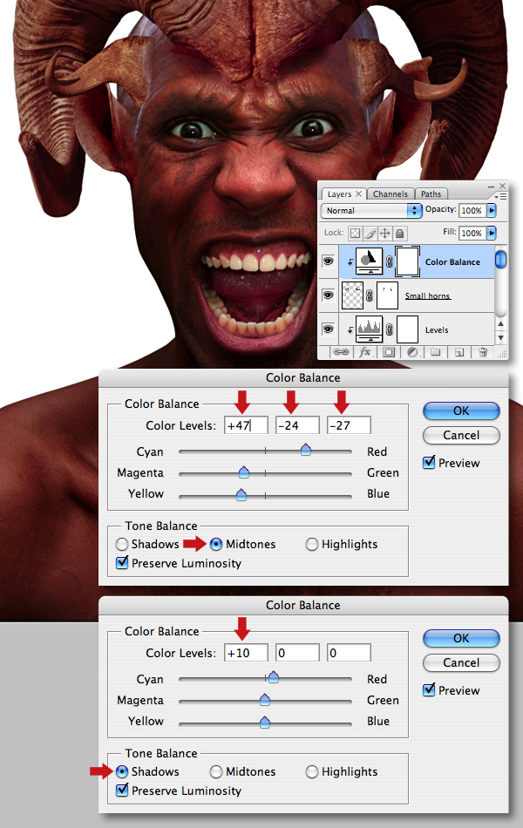Create a new group with the folder icon
This screenshot has height=828, width=523.
pyautogui.click(x=435, y=352)
